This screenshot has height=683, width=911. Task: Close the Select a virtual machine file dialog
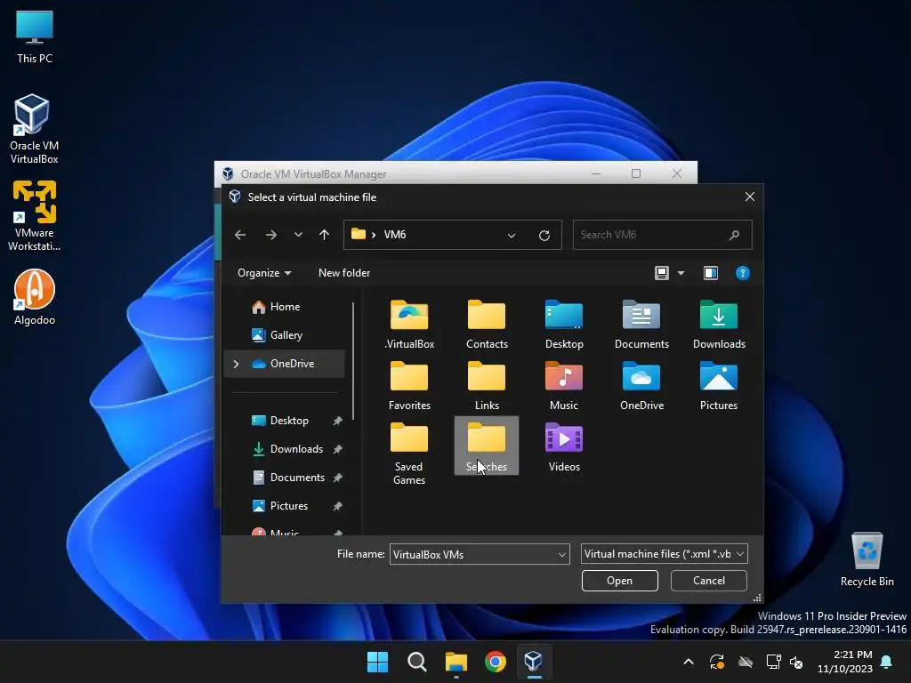[x=749, y=197]
